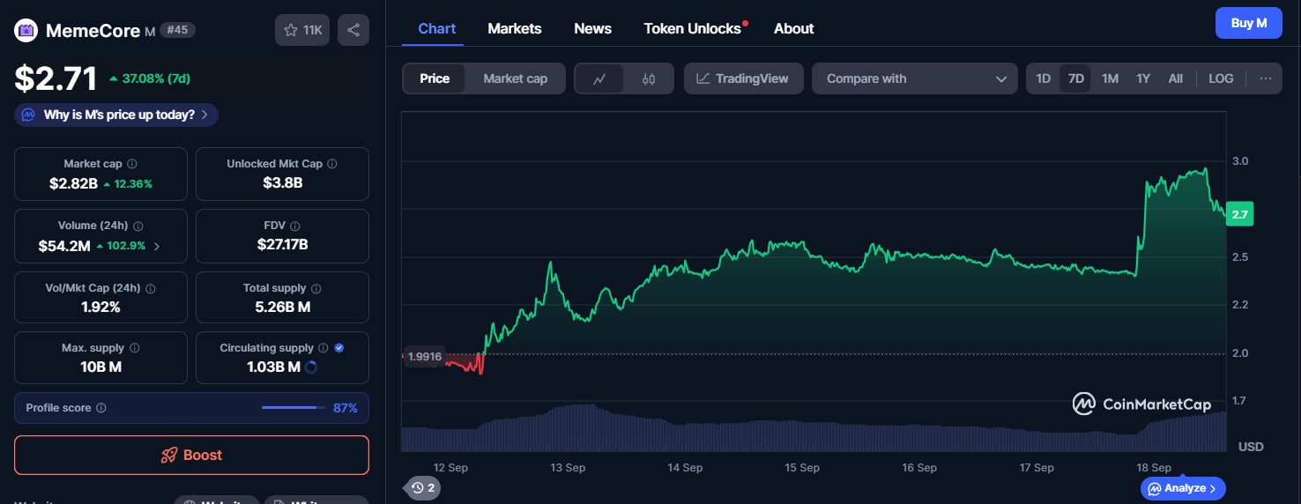Toggle LOG scale
Viewport: 1301px width, 504px height.
[x=1221, y=78]
